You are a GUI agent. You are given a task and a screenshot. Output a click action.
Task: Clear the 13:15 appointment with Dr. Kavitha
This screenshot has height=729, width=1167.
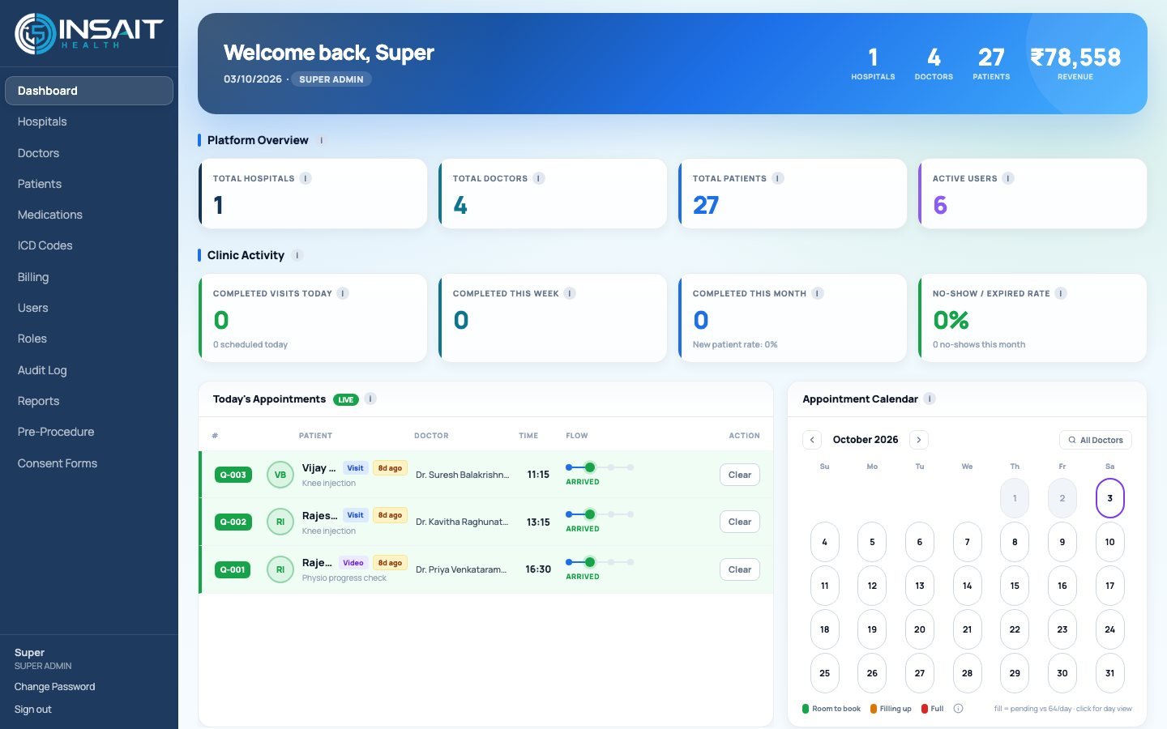pos(740,522)
